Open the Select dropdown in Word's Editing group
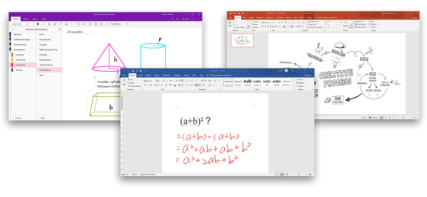The image size is (427, 197). 301,86
